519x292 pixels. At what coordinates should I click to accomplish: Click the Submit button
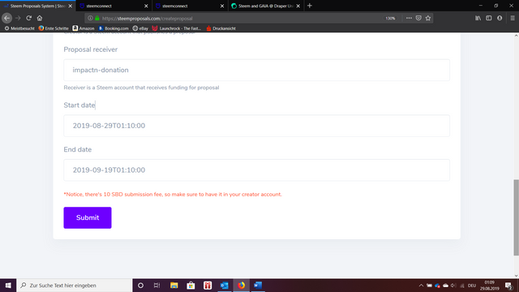tap(88, 218)
